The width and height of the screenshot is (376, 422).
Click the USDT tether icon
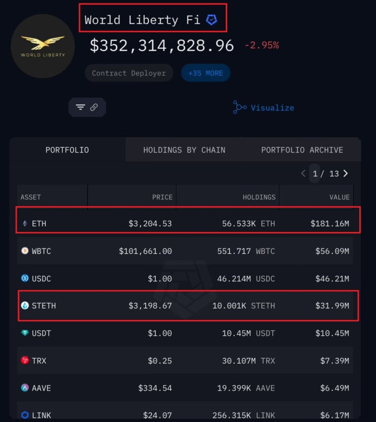25,333
